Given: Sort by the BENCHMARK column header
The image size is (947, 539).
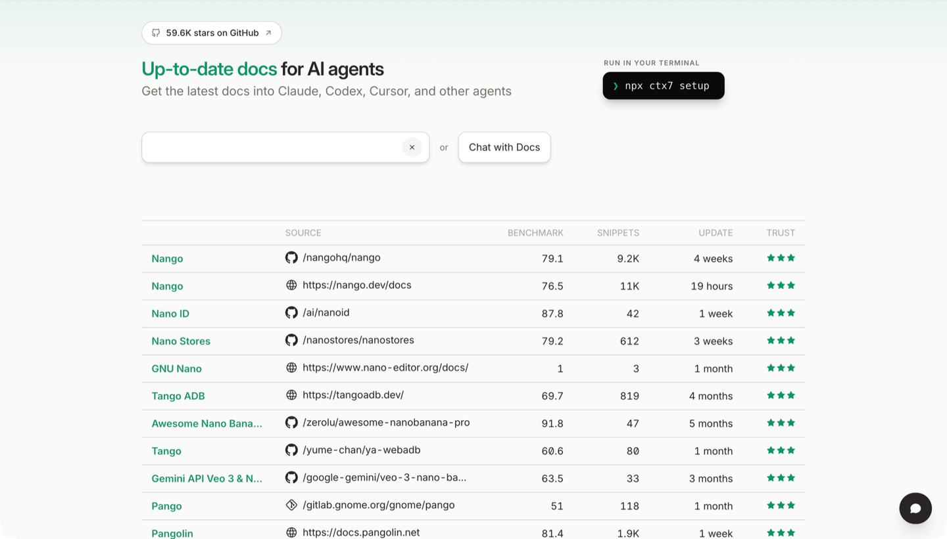Looking at the screenshot, I should pyautogui.click(x=535, y=233).
